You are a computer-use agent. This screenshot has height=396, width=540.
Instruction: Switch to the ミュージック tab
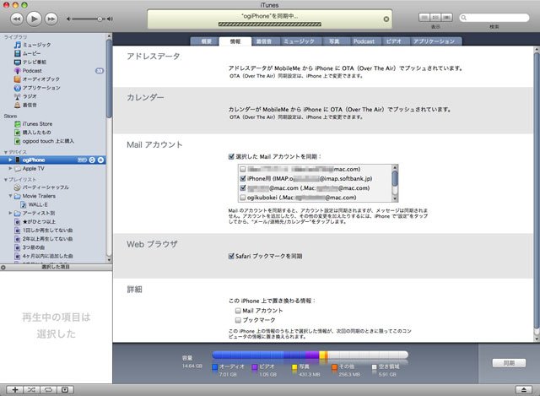[299, 41]
